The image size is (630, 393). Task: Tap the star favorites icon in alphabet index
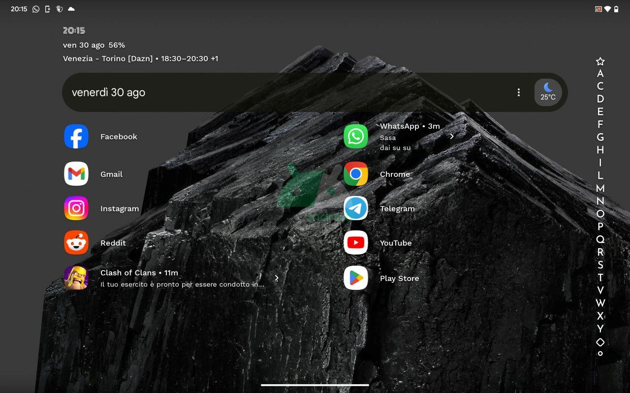600,61
